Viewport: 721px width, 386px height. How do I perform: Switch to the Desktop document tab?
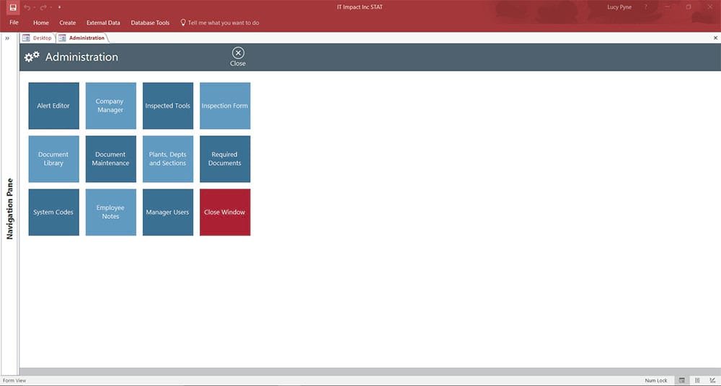[x=37, y=38]
